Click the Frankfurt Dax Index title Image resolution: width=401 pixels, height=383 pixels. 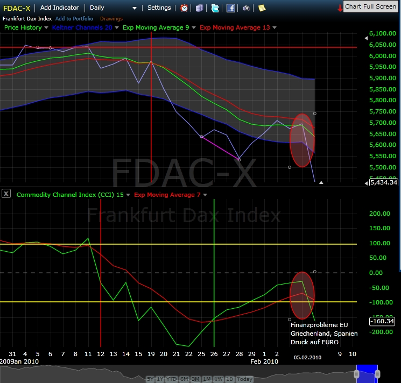click(27, 19)
